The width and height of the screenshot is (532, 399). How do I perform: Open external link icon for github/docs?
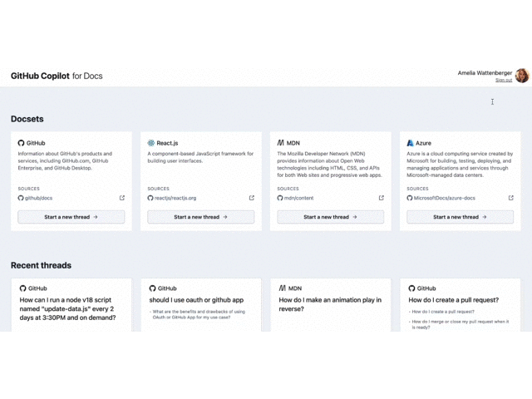pyautogui.click(x=122, y=198)
